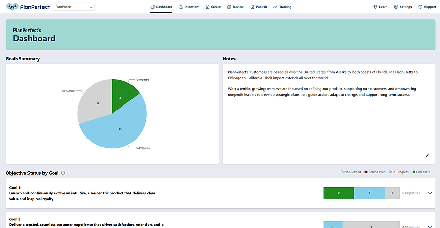This screenshot has width=440, height=228.
Task: Expand Goal 2 with its chevron
Action: [x=430, y=226]
